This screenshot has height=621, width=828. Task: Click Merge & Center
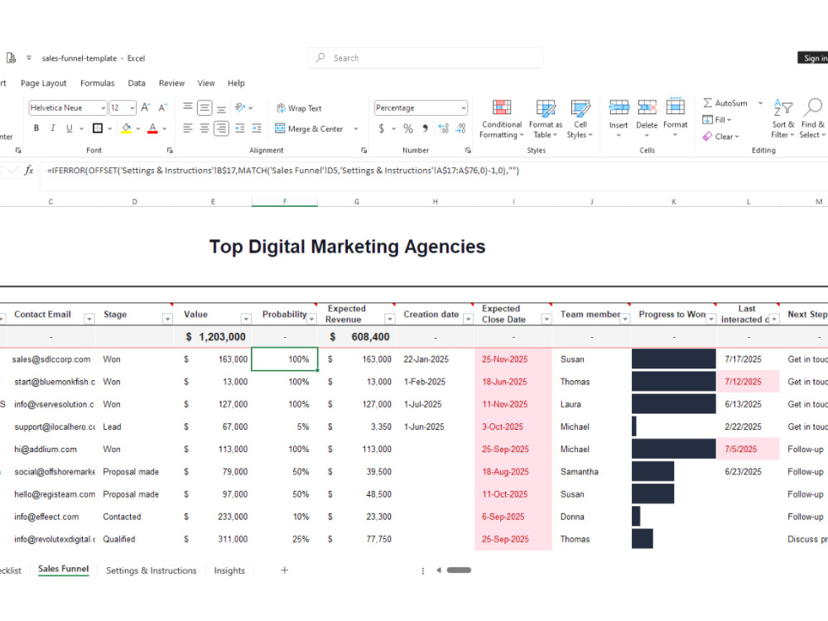[x=310, y=128]
